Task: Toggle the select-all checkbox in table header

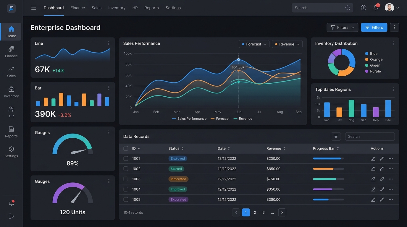Action: [126, 148]
